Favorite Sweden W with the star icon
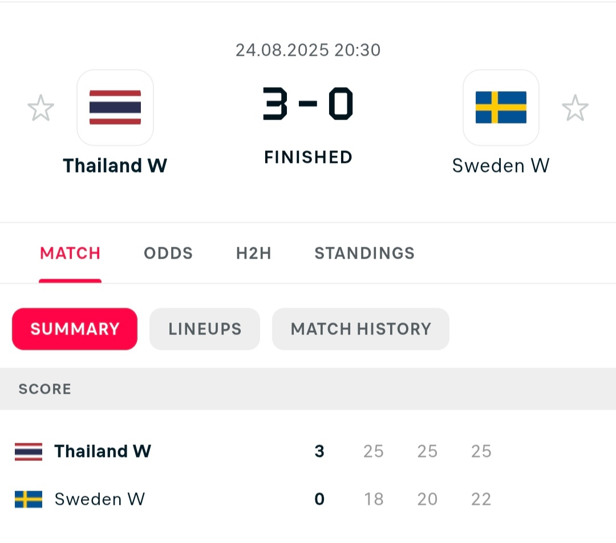616x543 pixels. pos(575,108)
